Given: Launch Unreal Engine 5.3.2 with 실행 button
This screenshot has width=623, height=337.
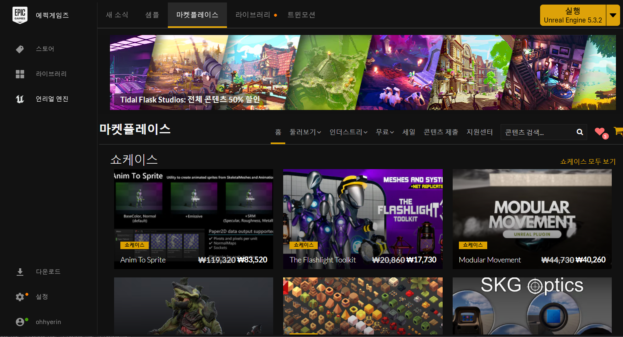Looking at the screenshot, I should coord(573,15).
